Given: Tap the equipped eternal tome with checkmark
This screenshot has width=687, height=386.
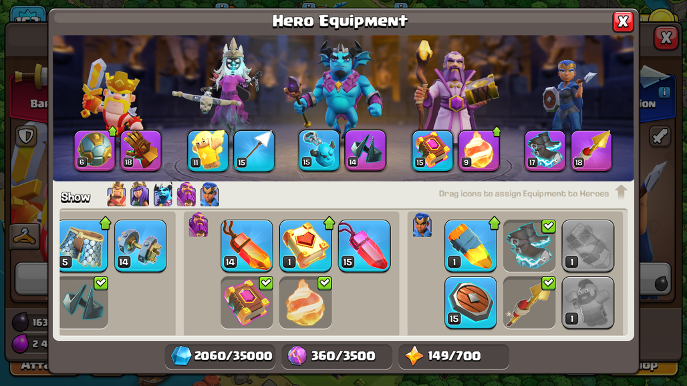Looking at the screenshot, I should [x=247, y=303].
